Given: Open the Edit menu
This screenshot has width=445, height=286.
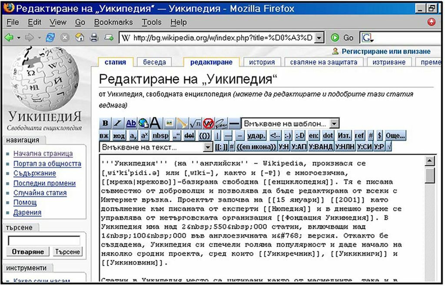Looking at the screenshot, I should (34, 22).
